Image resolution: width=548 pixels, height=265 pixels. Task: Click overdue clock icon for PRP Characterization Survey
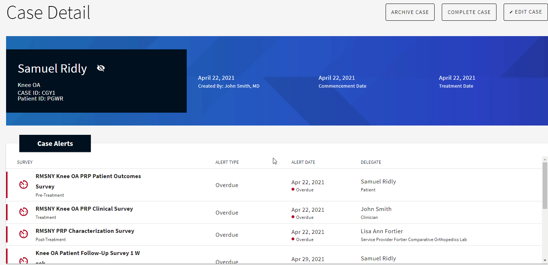[x=24, y=234]
